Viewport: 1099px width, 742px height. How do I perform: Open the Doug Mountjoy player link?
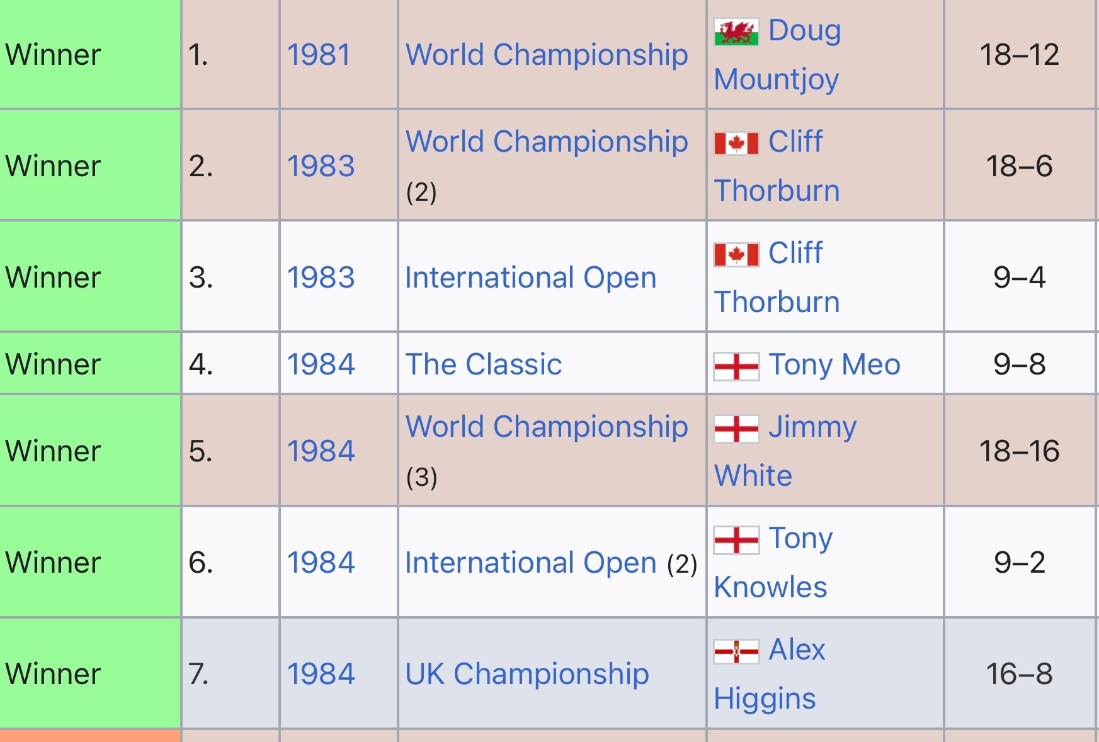[x=777, y=55]
